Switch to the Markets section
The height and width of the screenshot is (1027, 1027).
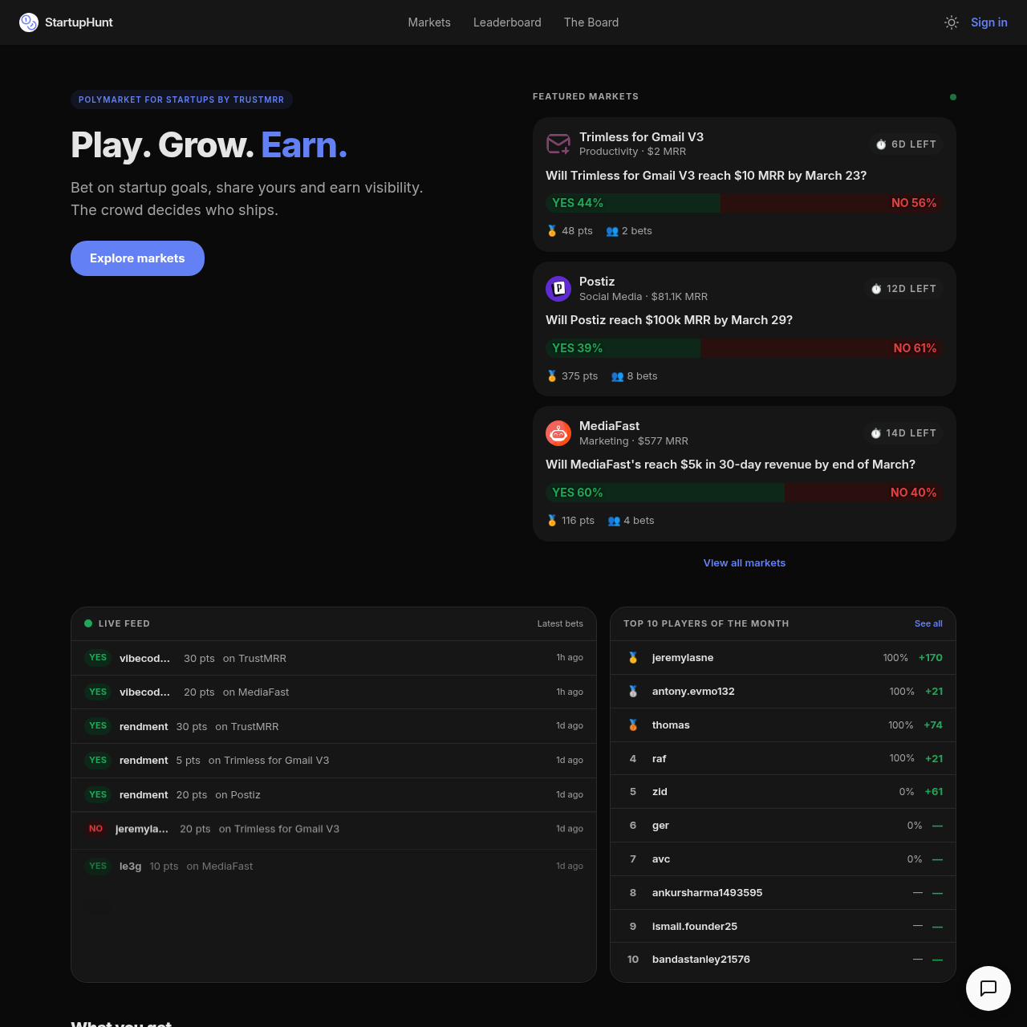tap(428, 22)
